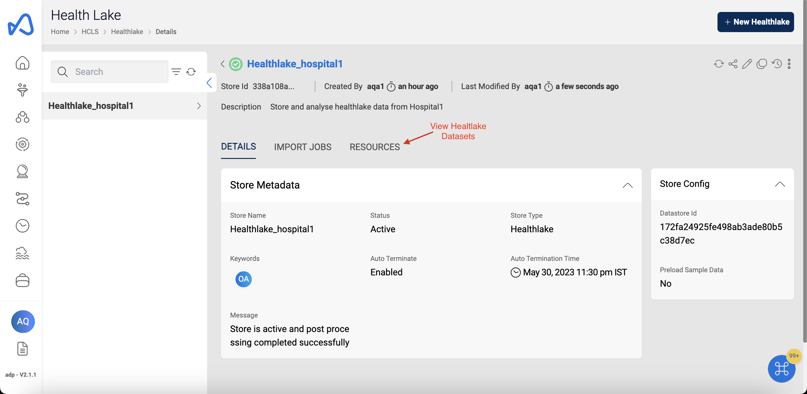Click the OA keyword badge
807x394 pixels.
point(244,279)
